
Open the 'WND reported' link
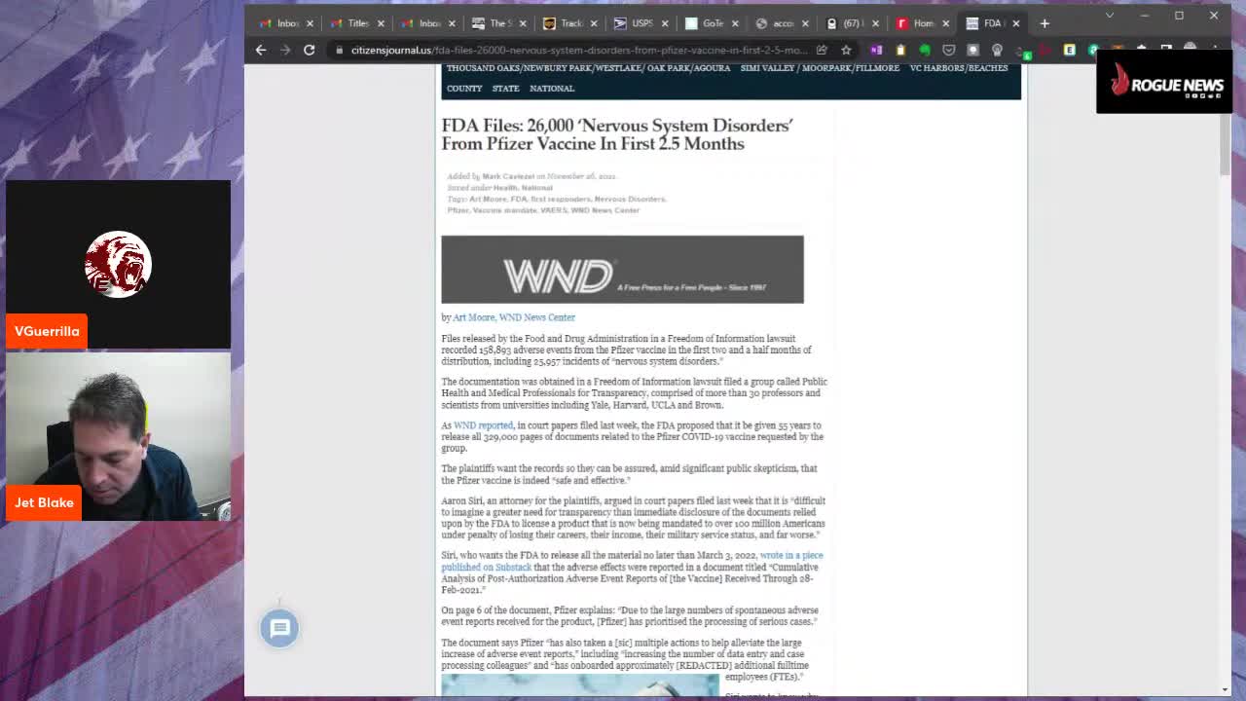[x=483, y=425]
